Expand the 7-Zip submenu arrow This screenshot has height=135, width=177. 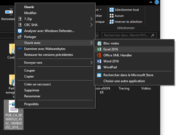tap(91, 19)
